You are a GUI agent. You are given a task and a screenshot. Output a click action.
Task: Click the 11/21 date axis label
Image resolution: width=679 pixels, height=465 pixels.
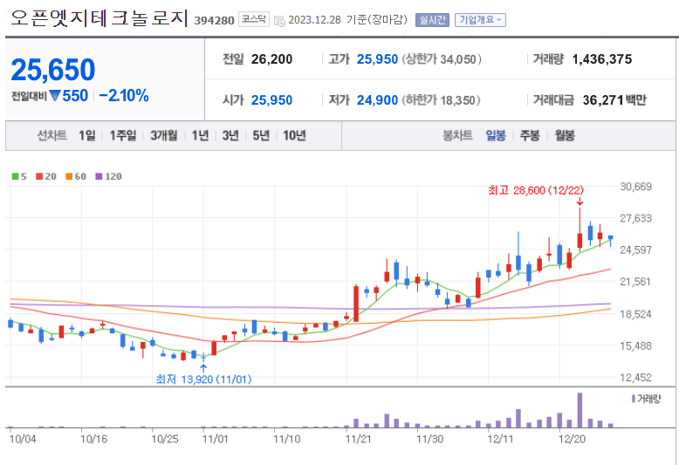(x=358, y=439)
